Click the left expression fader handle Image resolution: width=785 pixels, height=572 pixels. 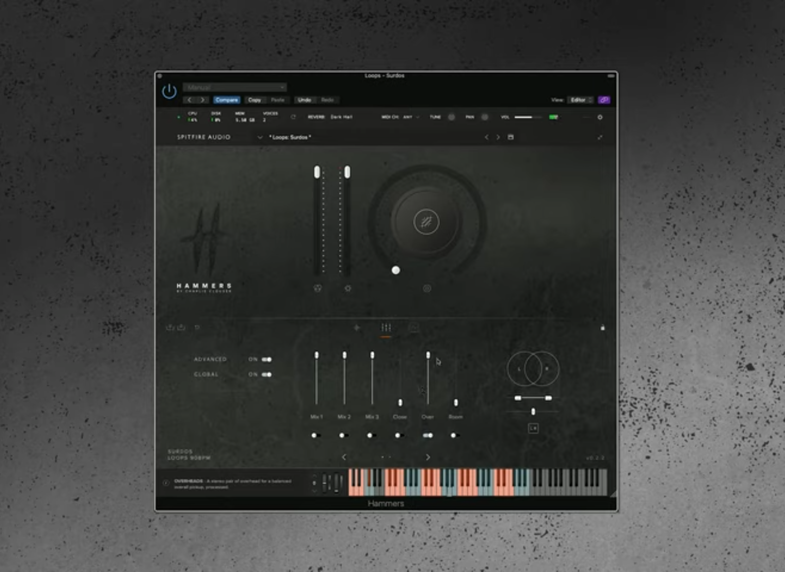(317, 172)
